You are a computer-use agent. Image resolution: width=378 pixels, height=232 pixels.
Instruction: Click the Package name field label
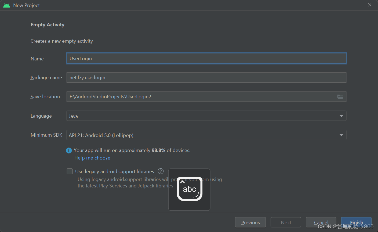[46, 78]
